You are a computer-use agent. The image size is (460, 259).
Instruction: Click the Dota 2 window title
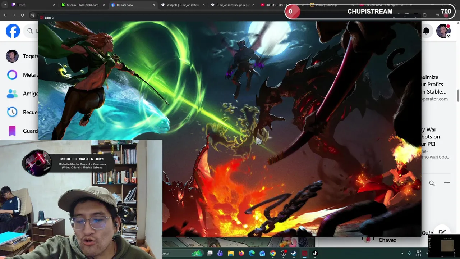click(49, 18)
